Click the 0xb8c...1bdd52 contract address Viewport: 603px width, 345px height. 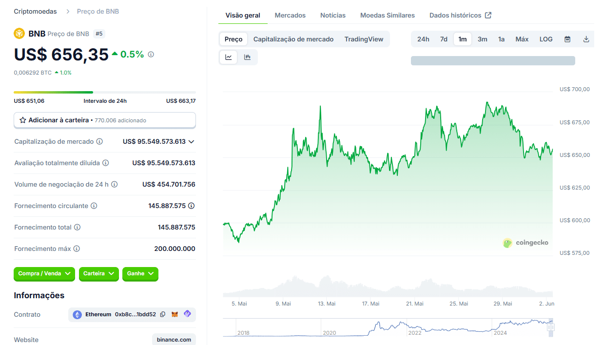pyautogui.click(x=136, y=314)
